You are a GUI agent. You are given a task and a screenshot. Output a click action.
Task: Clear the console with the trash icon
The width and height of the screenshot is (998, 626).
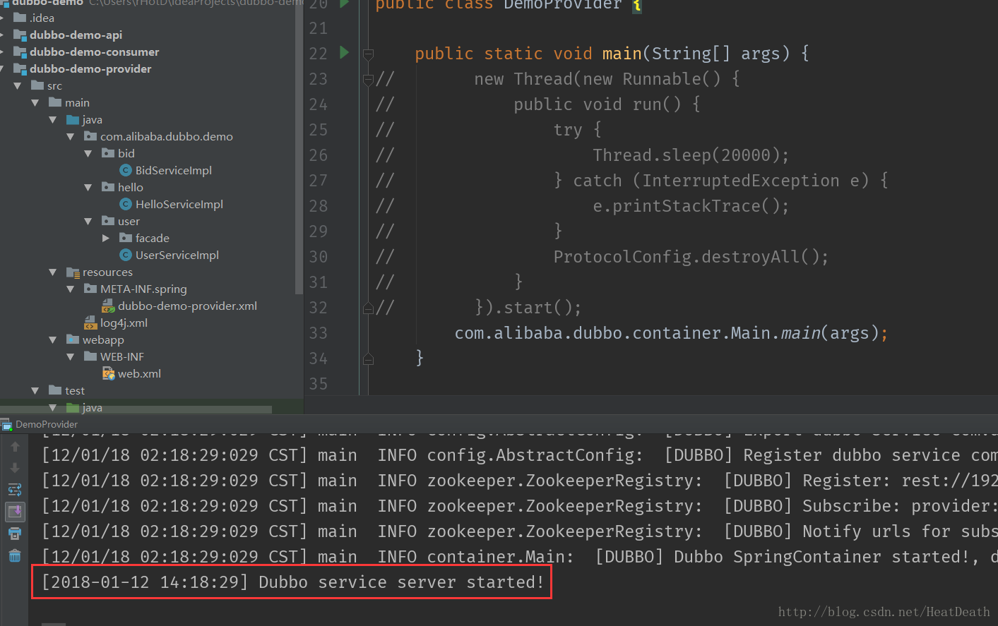point(15,556)
